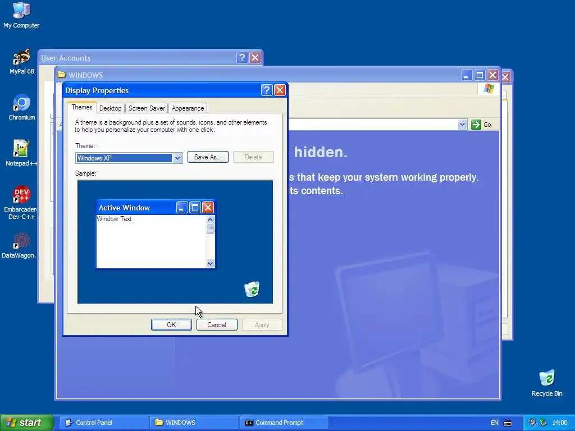Viewport: 575px width, 431px height.
Task: Maximize the WINDOWS explorer window
Action: pyautogui.click(x=480, y=75)
